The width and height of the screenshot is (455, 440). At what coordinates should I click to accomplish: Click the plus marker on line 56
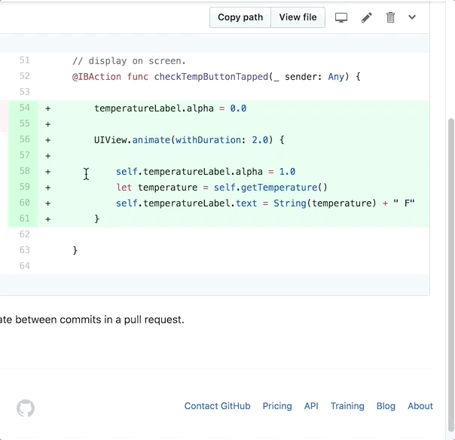click(48, 140)
